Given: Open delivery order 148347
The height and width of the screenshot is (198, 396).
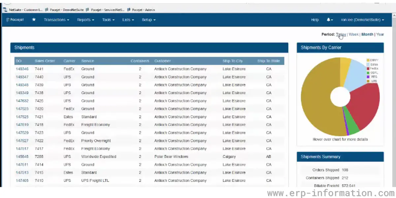Looking at the screenshot, I should (x=22, y=77).
